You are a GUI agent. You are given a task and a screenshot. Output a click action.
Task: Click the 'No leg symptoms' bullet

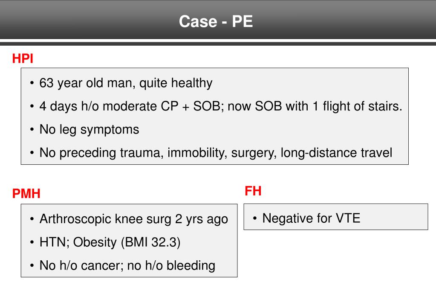pos(89,129)
